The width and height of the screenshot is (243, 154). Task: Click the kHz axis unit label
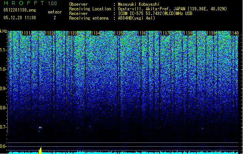(3, 31)
